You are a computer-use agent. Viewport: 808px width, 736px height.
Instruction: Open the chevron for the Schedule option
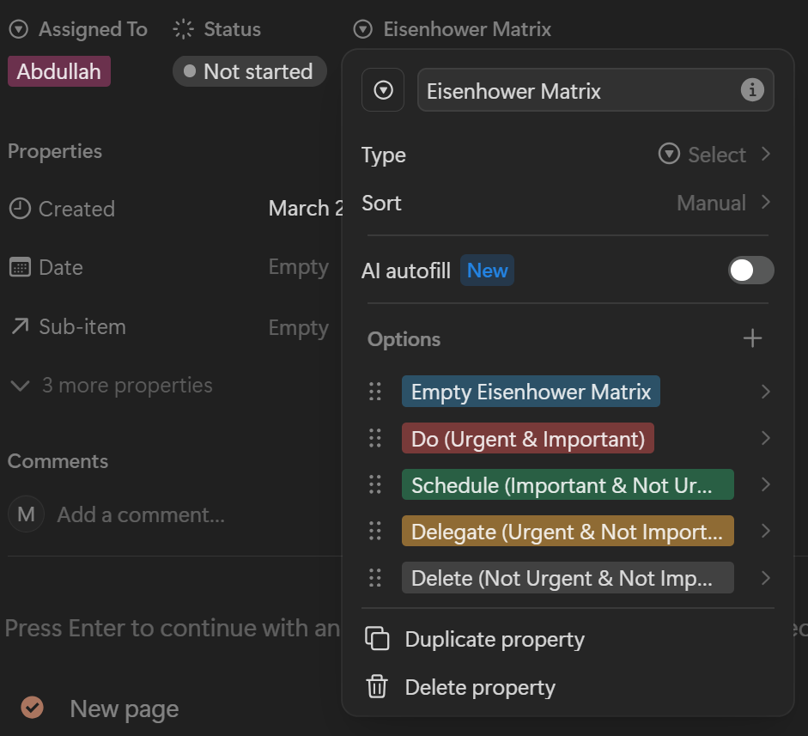766,484
